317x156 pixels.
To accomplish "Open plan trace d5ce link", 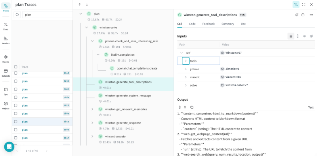I will [x=25, y=122].
